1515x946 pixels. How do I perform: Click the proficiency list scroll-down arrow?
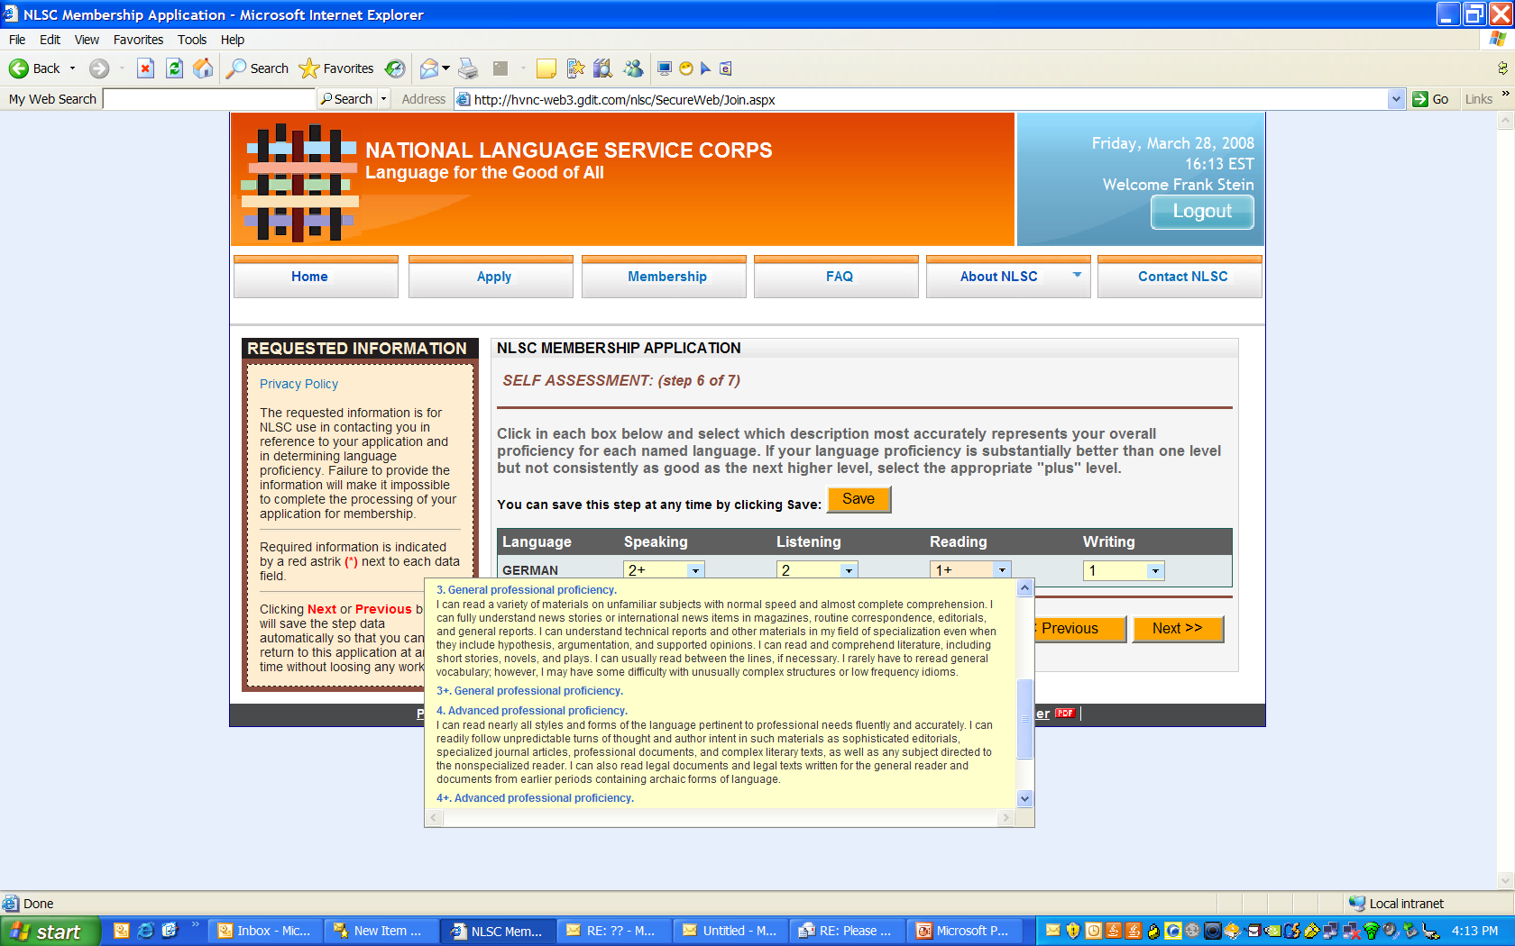click(1024, 798)
